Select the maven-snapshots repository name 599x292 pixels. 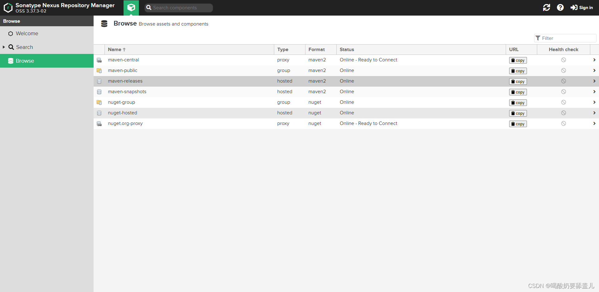pos(127,92)
